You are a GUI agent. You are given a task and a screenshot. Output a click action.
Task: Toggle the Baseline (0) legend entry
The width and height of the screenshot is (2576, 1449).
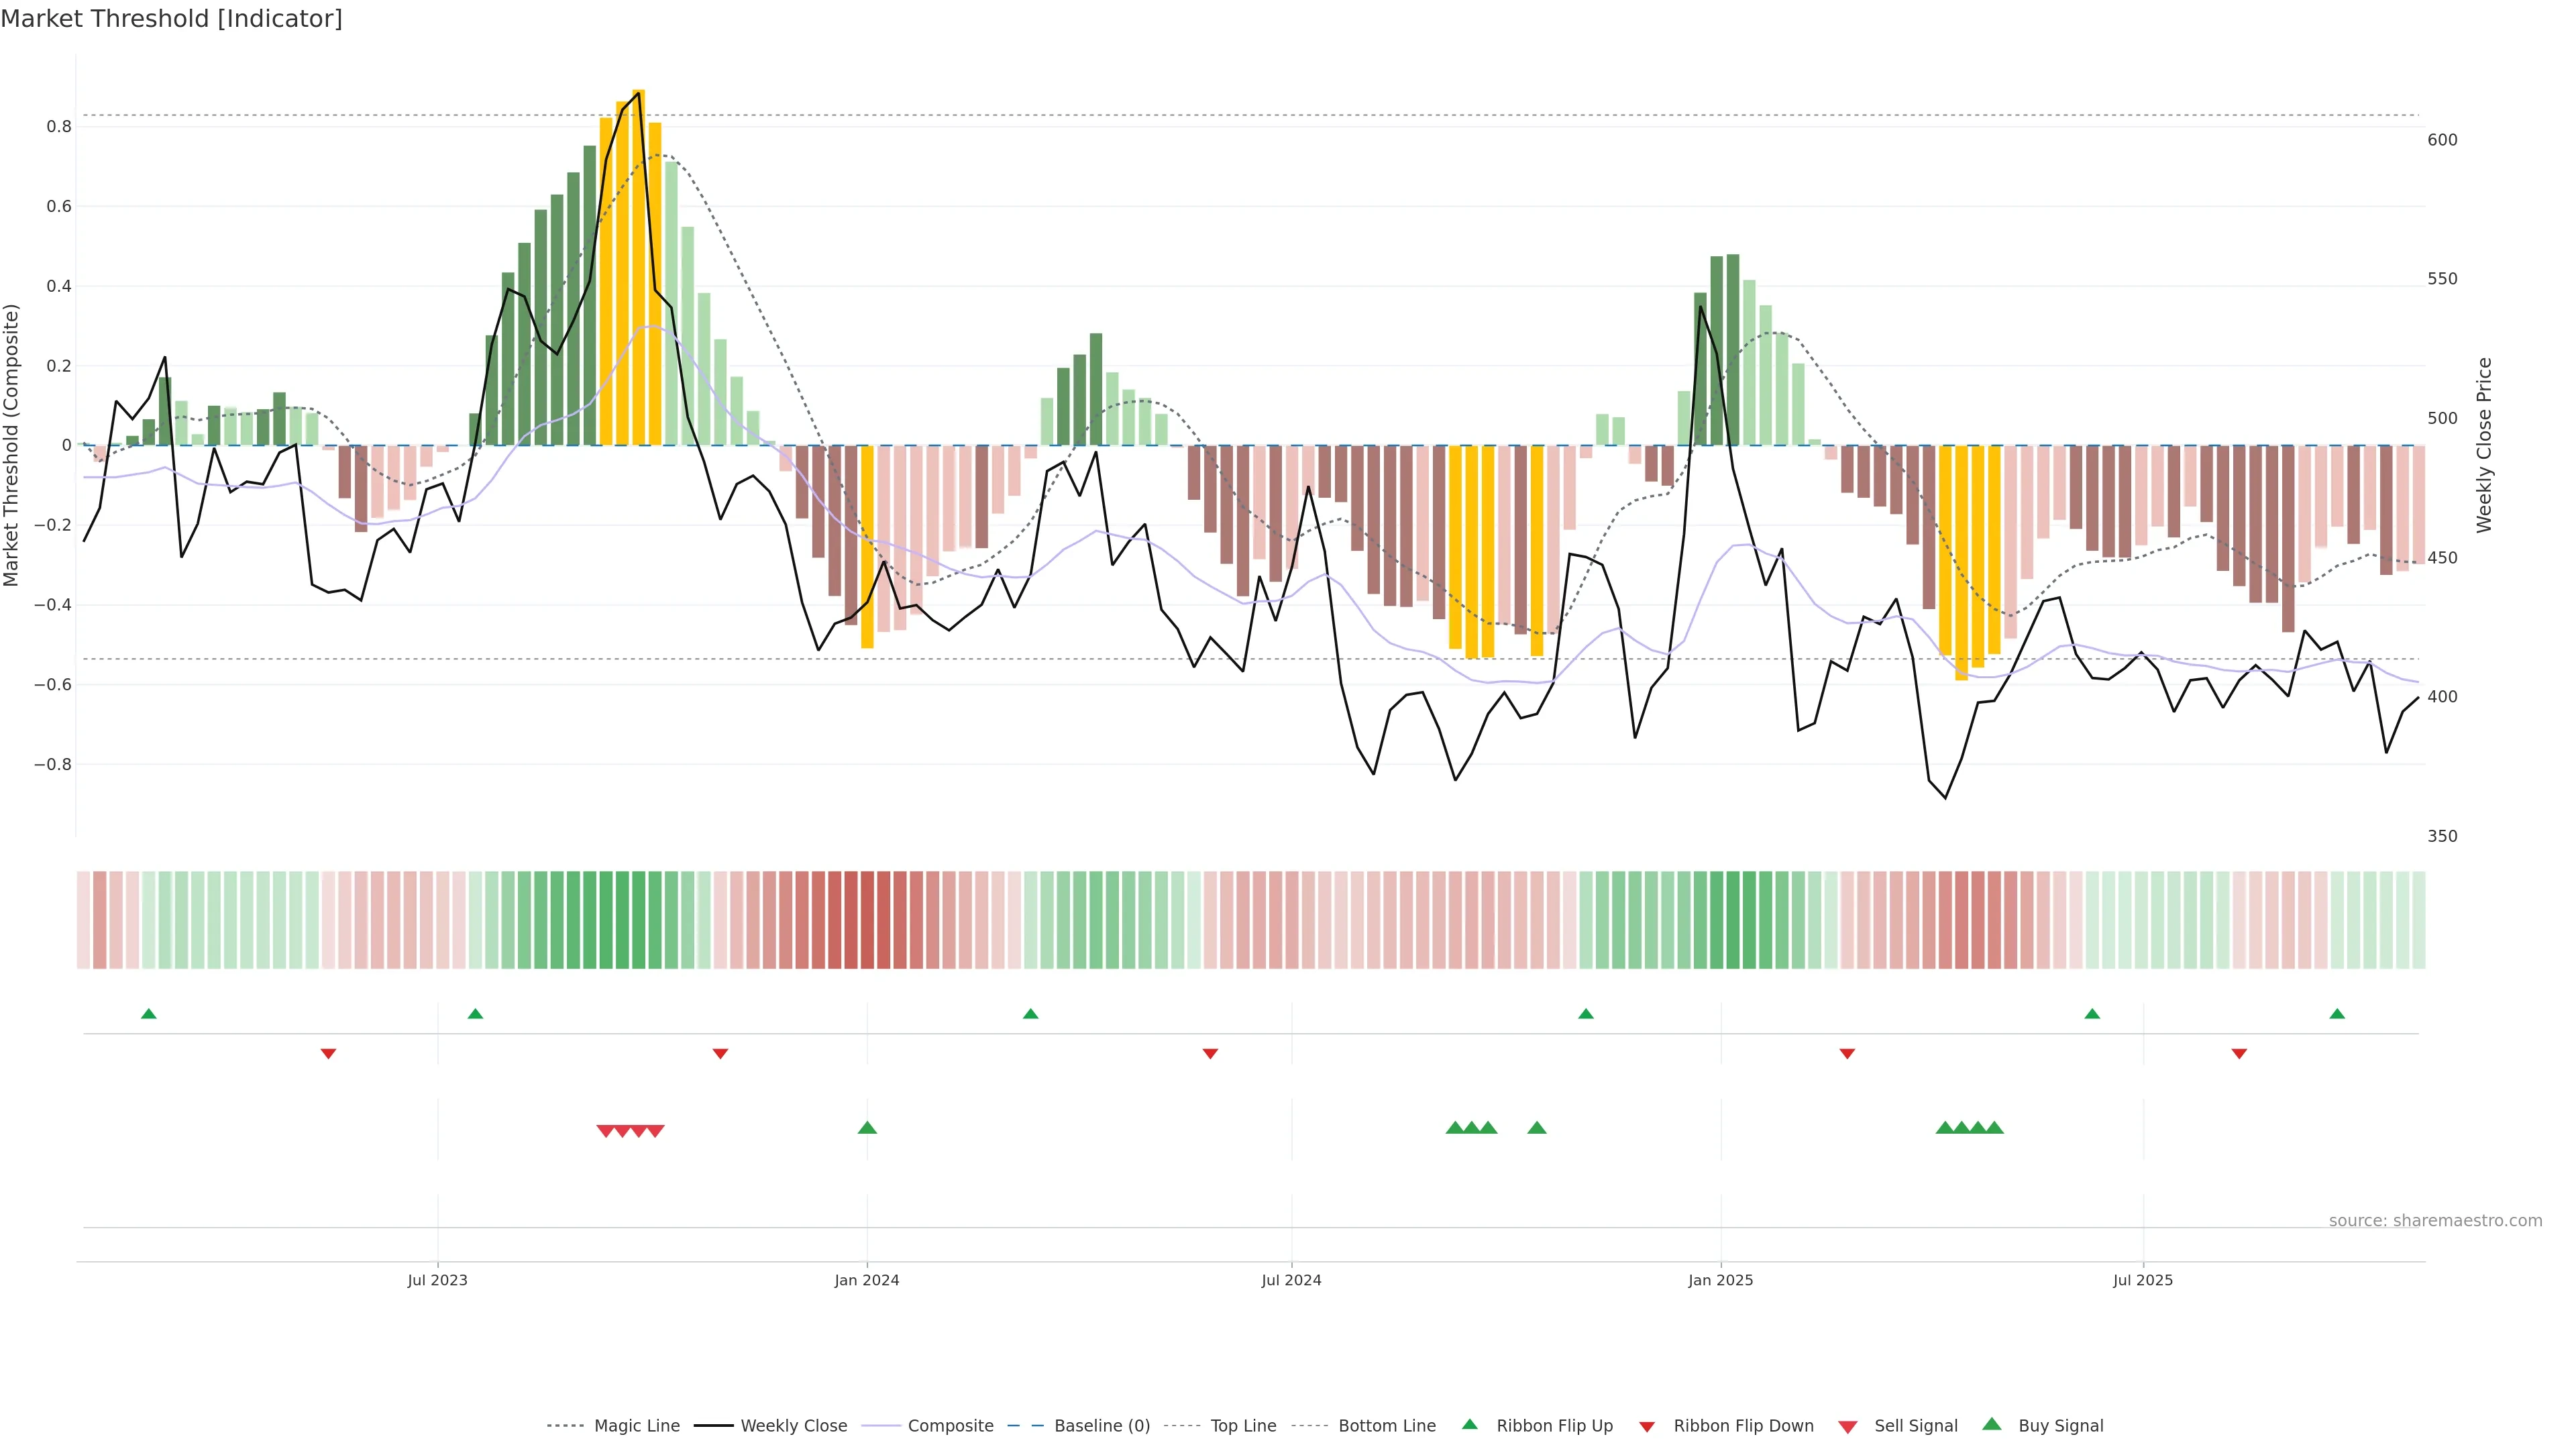(x=1101, y=1426)
